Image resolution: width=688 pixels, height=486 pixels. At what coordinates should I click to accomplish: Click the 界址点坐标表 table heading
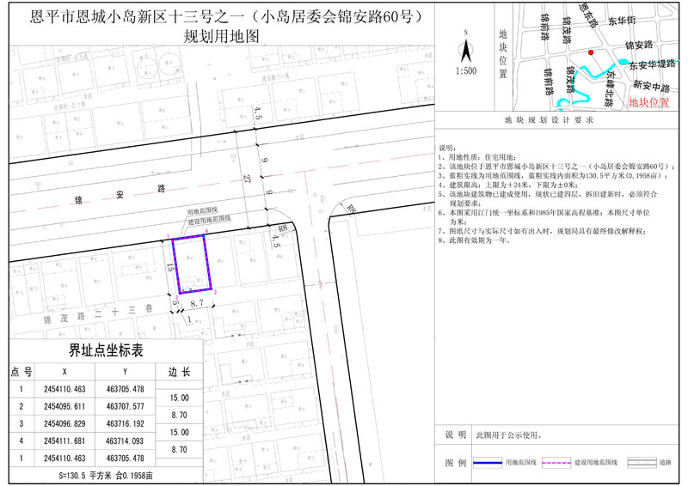click(x=106, y=351)
